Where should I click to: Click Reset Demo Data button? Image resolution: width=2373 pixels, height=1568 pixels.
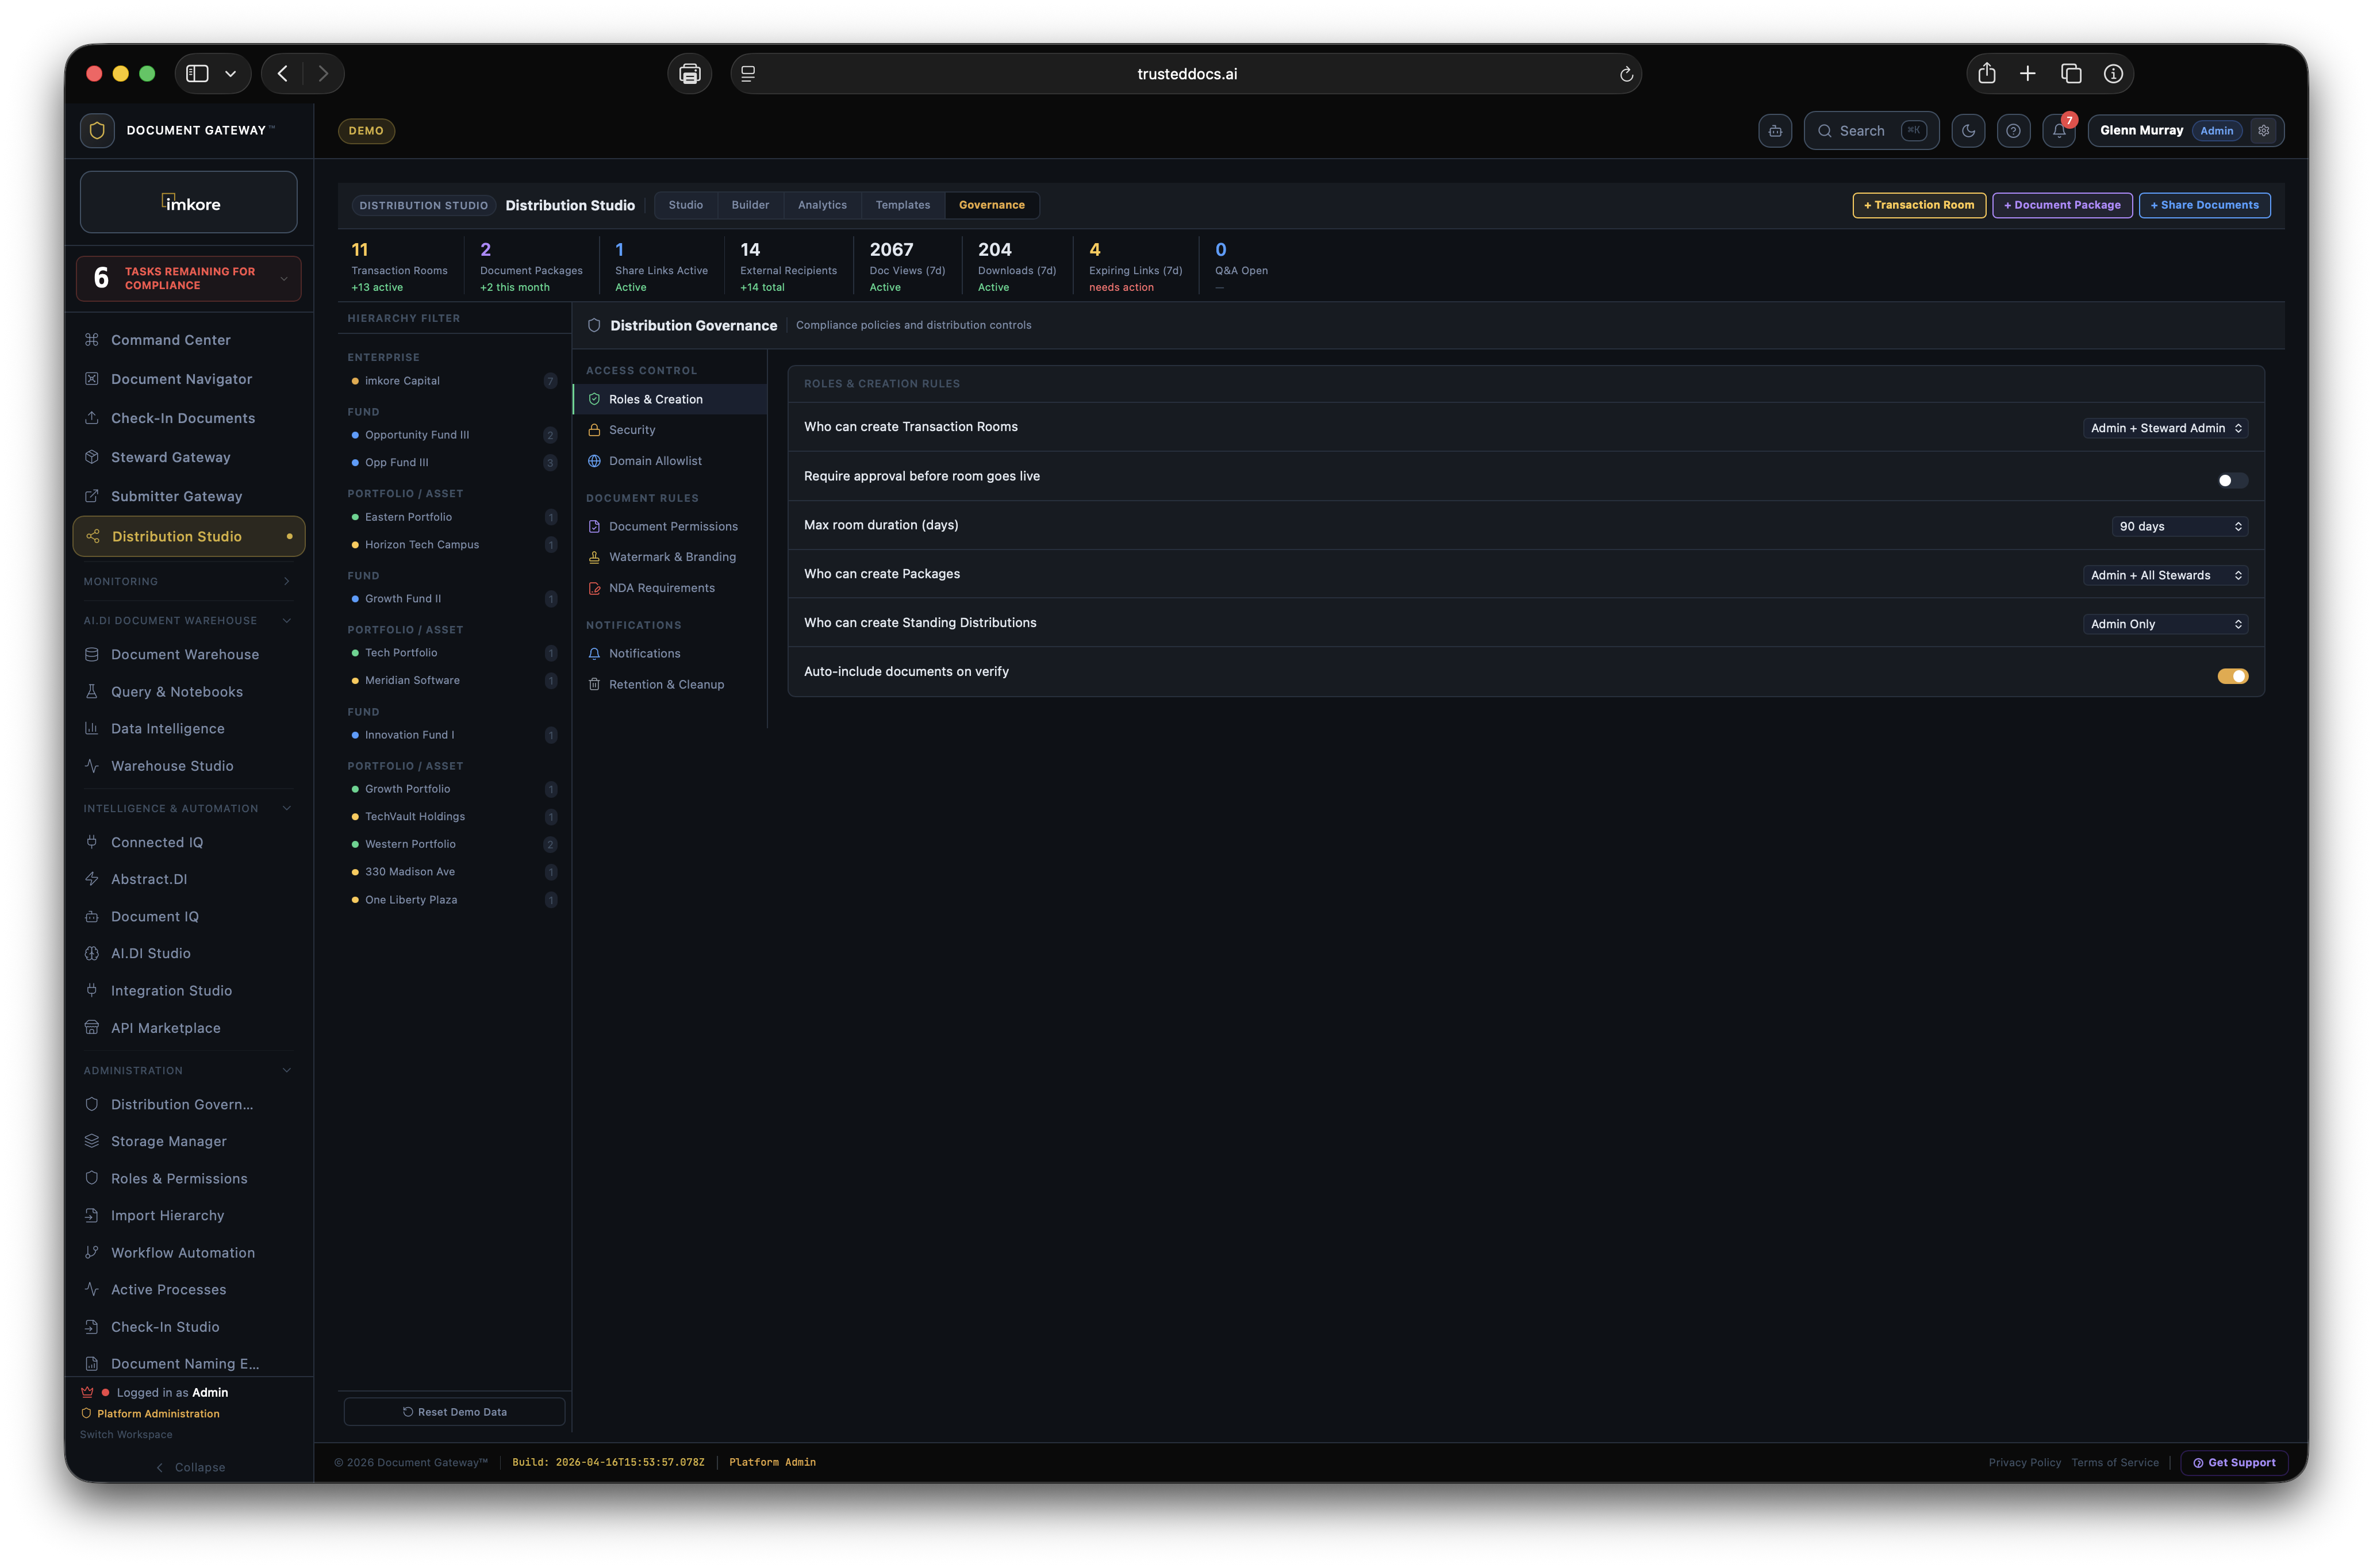(x=454, y=1412)
